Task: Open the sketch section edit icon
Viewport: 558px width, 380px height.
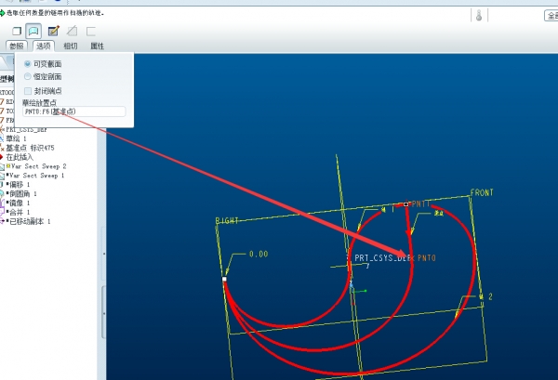Action: click(x=53, y=31)
